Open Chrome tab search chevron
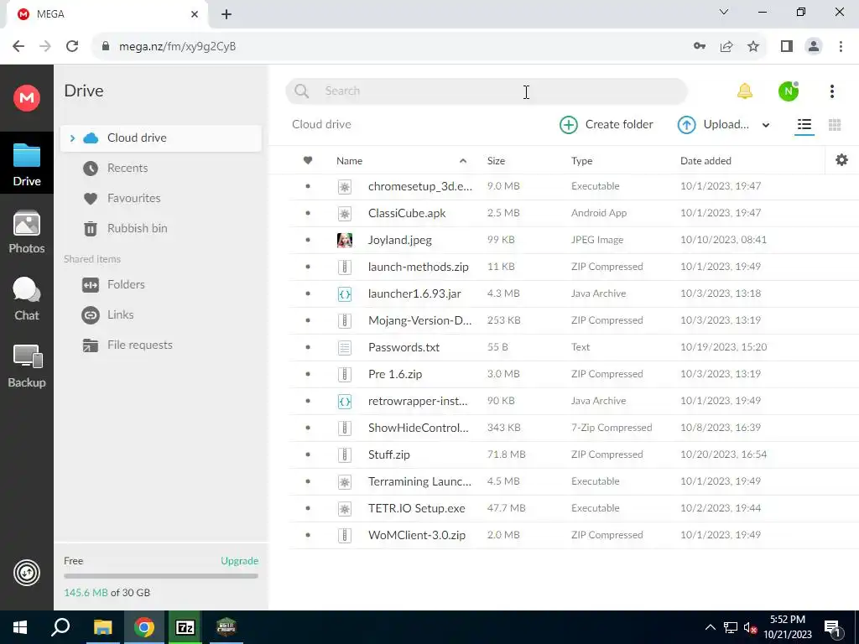The height and width of the screenshot is (644, 859). 724,12
